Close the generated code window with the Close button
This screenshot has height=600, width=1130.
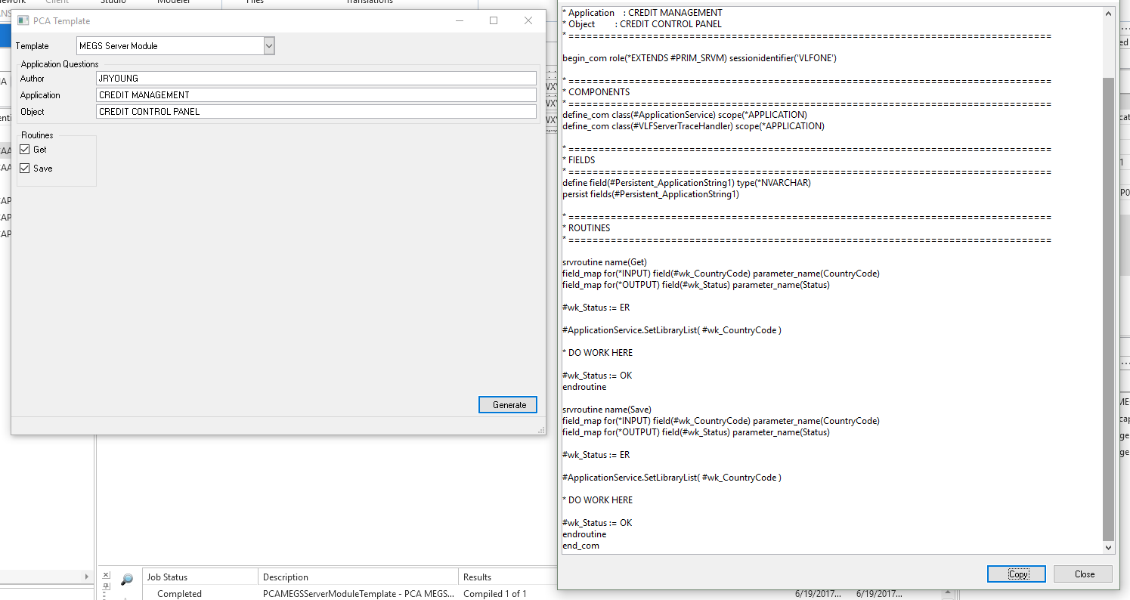point(1083,574)
